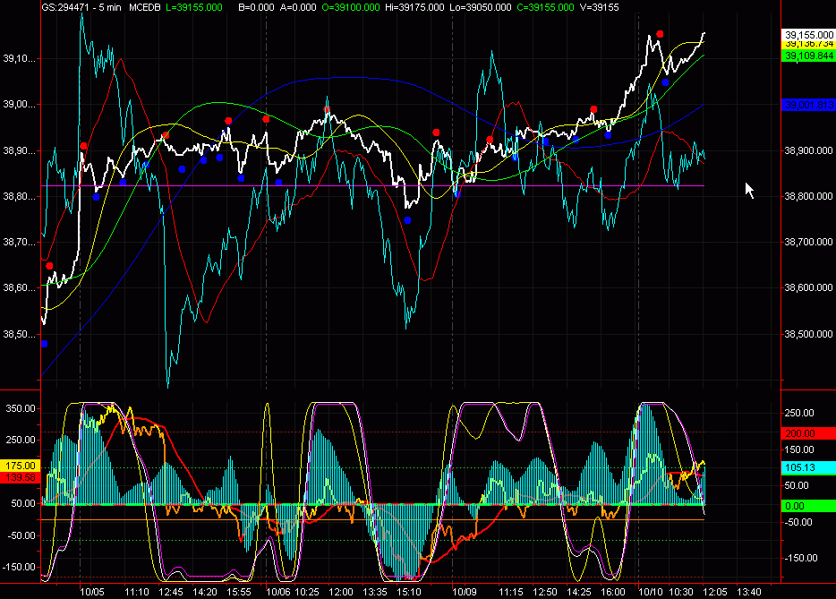Select the magenta horizontal level line
The width and height of the screenshot is (836, 599).
373,185
